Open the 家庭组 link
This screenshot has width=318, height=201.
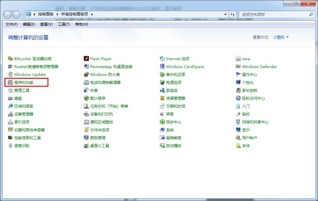click(172, 90)
